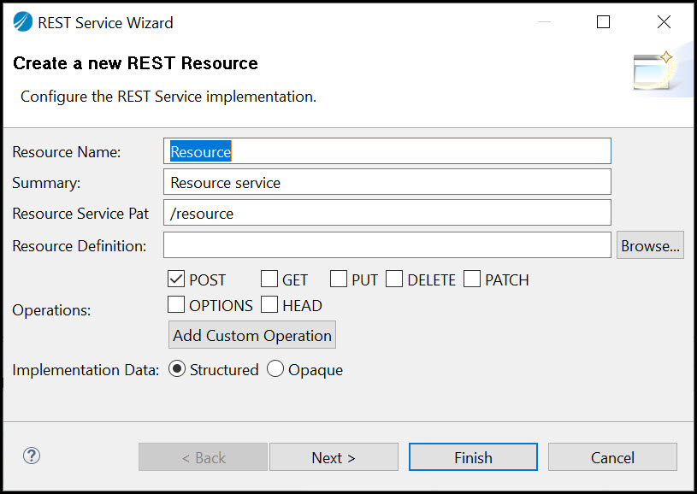Enable the GET operation checkbox
This screenshot has width=697, height=494.
click(x=269, y=279)
